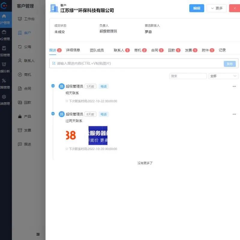The width and height of the screenshot is (240, 240).
Task: Click the 发布 publish button
Action: [x=229, y=64]
